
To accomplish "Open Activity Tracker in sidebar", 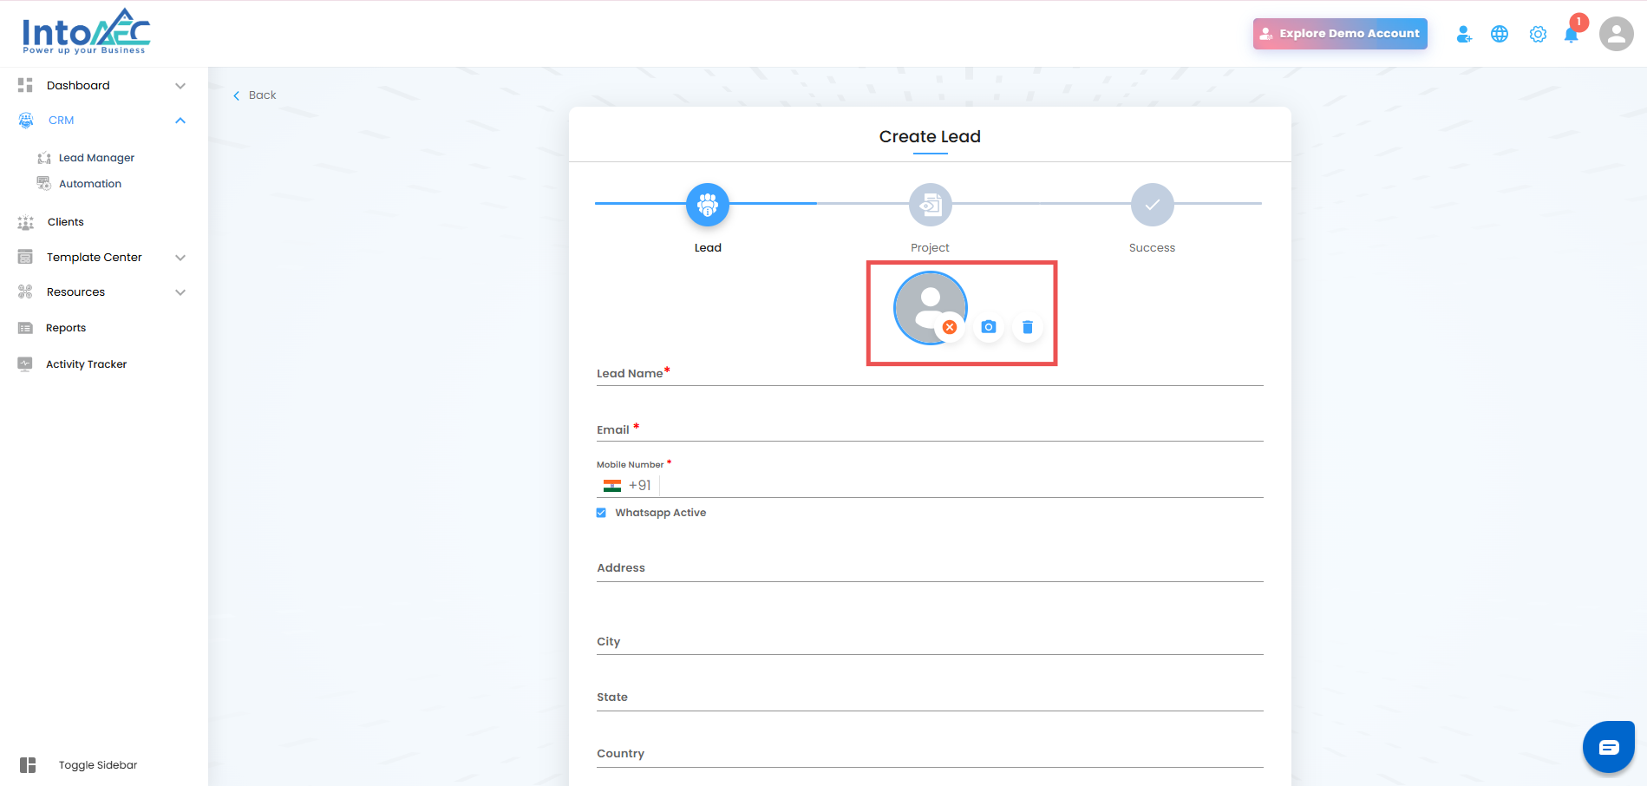I will pyautogui.click(x=87, y=364).
